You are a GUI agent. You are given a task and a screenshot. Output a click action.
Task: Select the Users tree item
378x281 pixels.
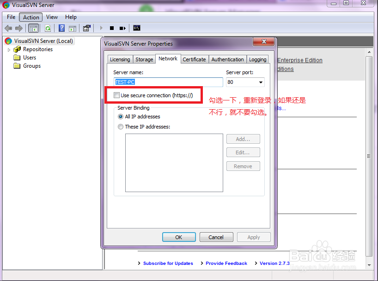coord(30,58)
